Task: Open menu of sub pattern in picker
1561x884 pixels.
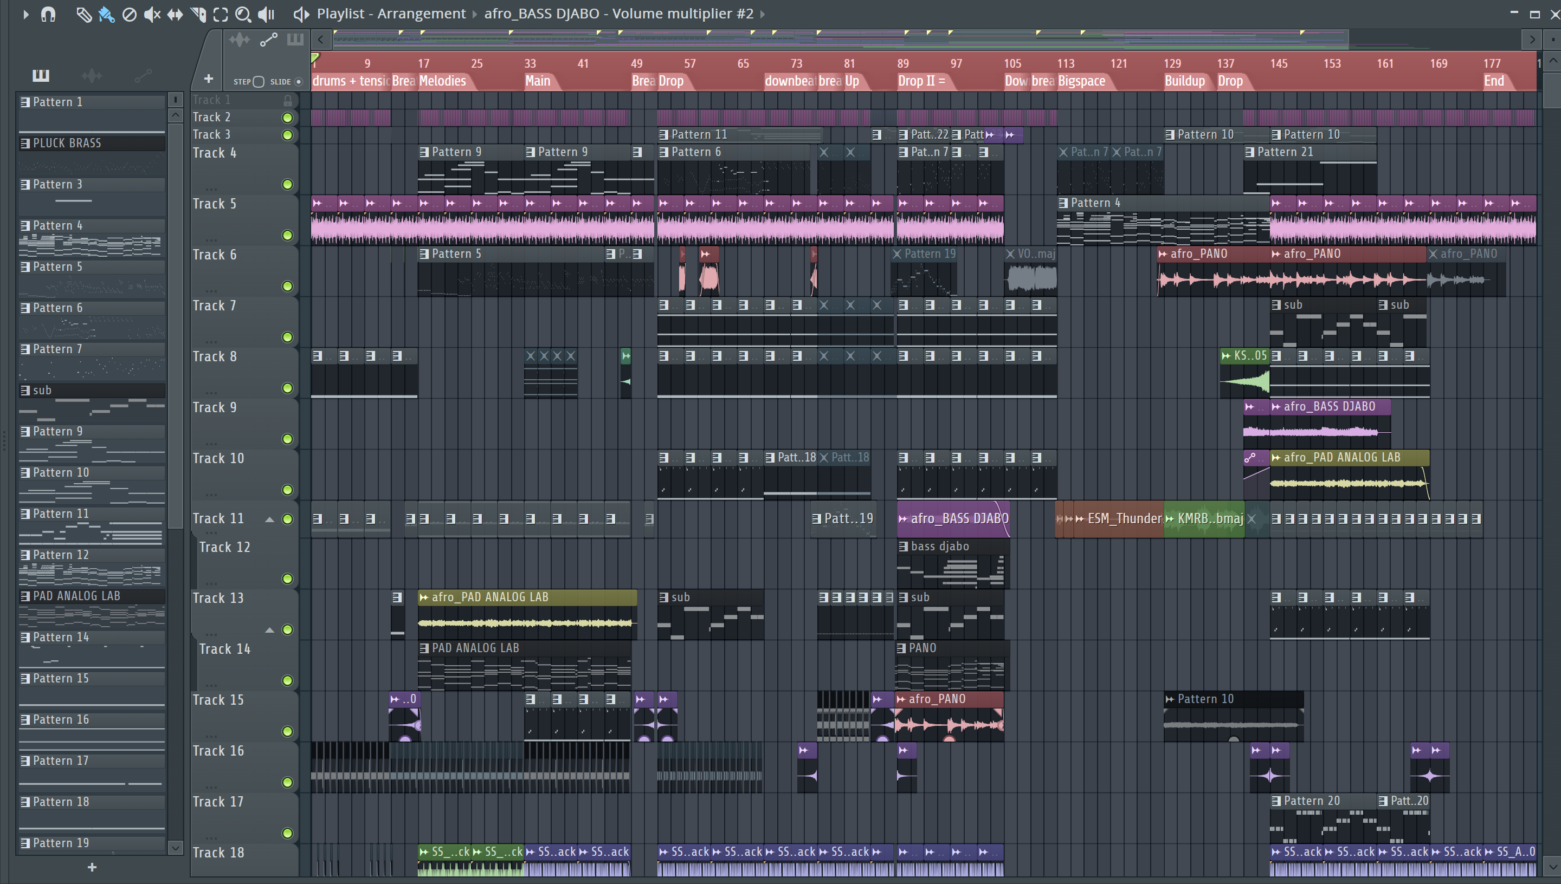Action: click(25, 391)
